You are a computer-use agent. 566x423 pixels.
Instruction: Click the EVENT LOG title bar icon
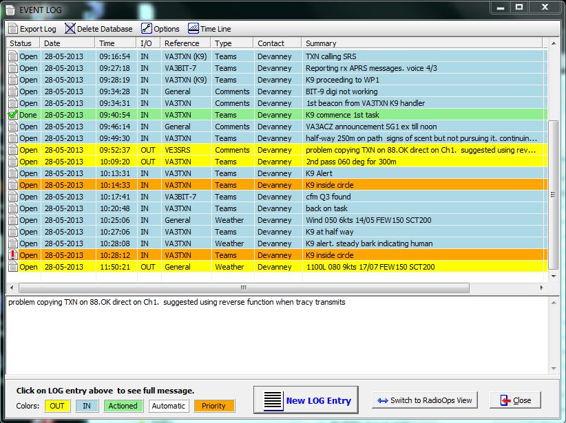point(10,8)
